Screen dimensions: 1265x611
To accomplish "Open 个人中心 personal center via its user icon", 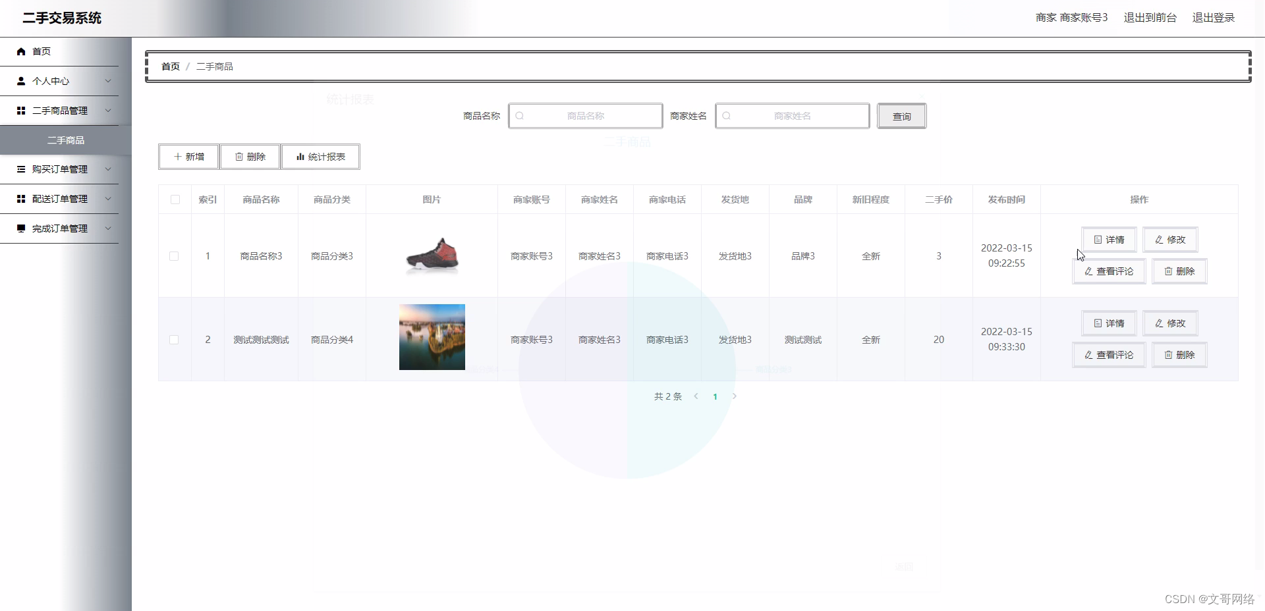I will pyautogui.click(x=20, y=80).
